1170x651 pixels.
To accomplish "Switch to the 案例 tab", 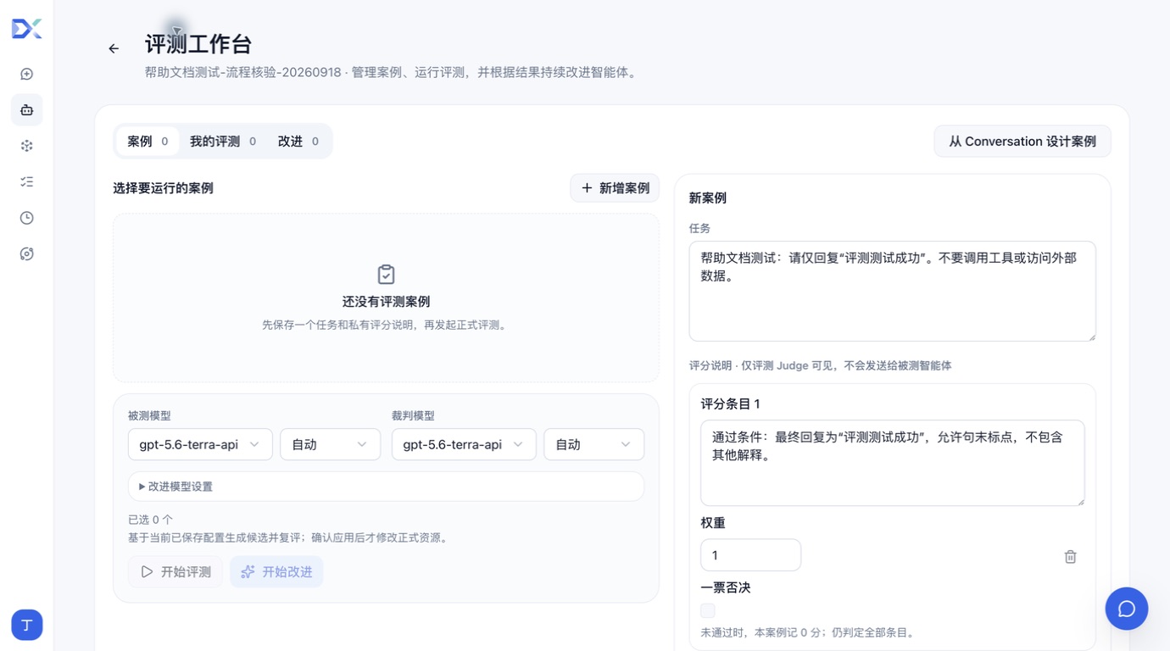I will click(148, 142).
